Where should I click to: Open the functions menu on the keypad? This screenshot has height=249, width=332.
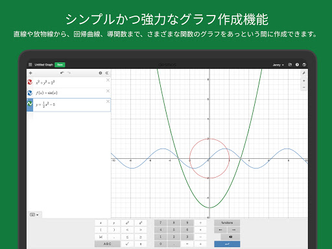point(227,222)
